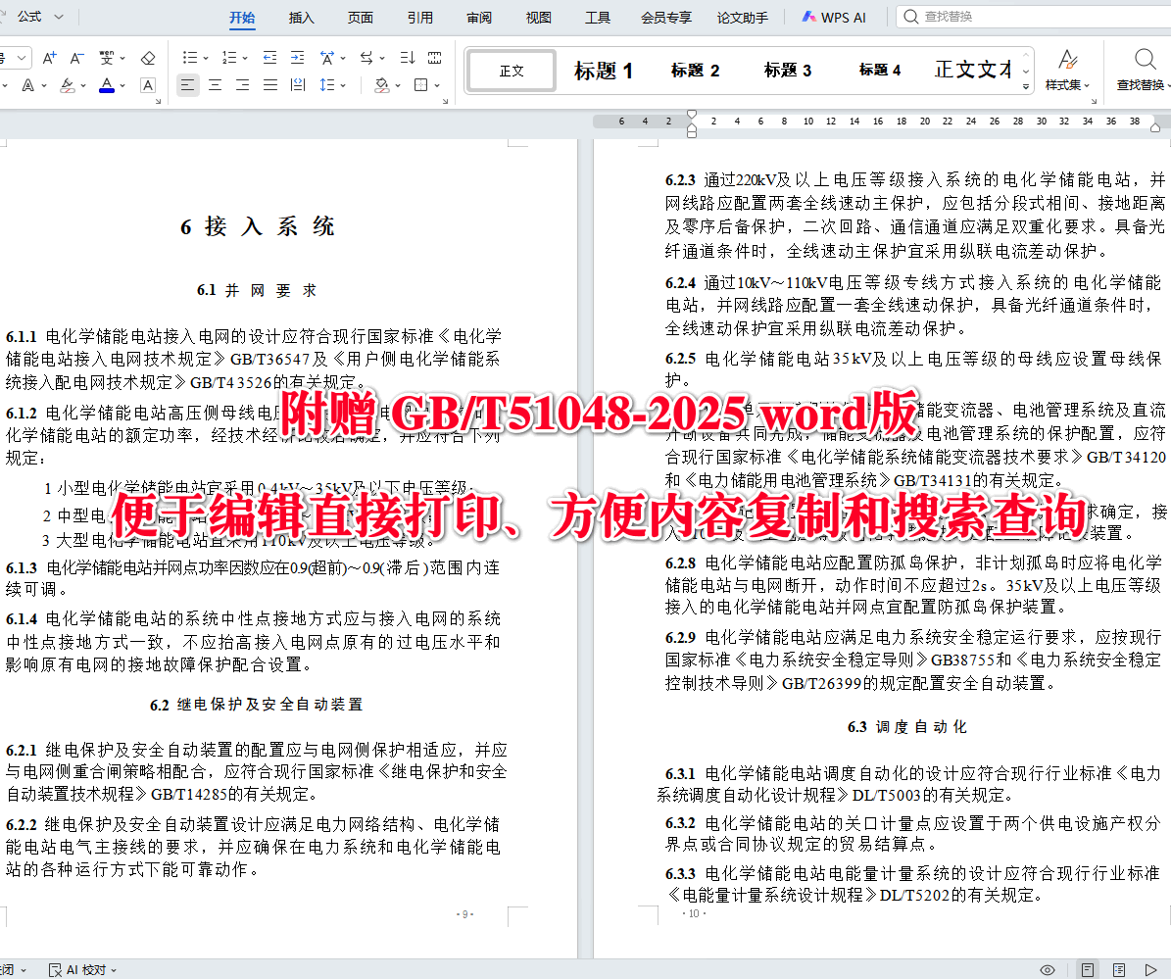Image resolution: width=1171 pixels, height=979 pixels.
Task: Switch to outline view icon
Action: (1119, 970)
